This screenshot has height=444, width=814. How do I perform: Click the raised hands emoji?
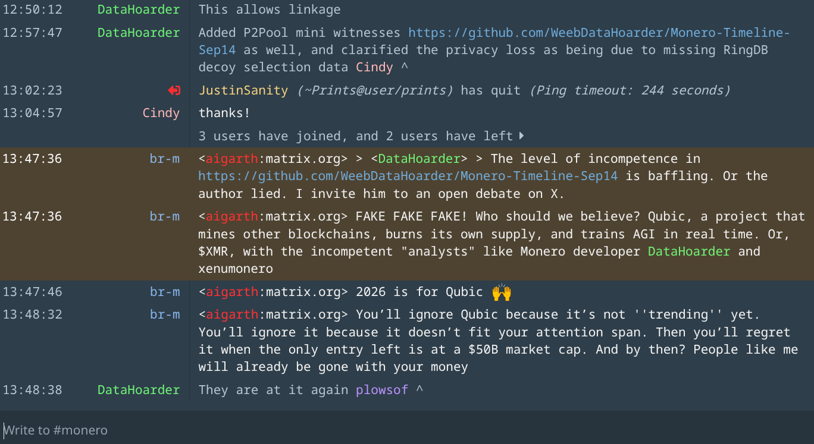tap(502, 292)
